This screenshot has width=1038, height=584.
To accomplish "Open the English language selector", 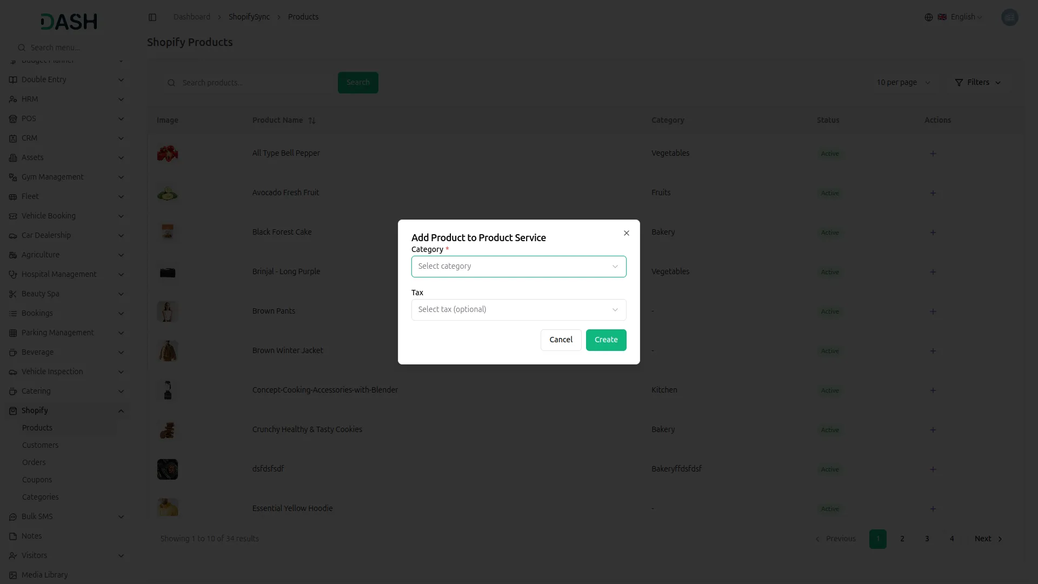I will (960, 17).
